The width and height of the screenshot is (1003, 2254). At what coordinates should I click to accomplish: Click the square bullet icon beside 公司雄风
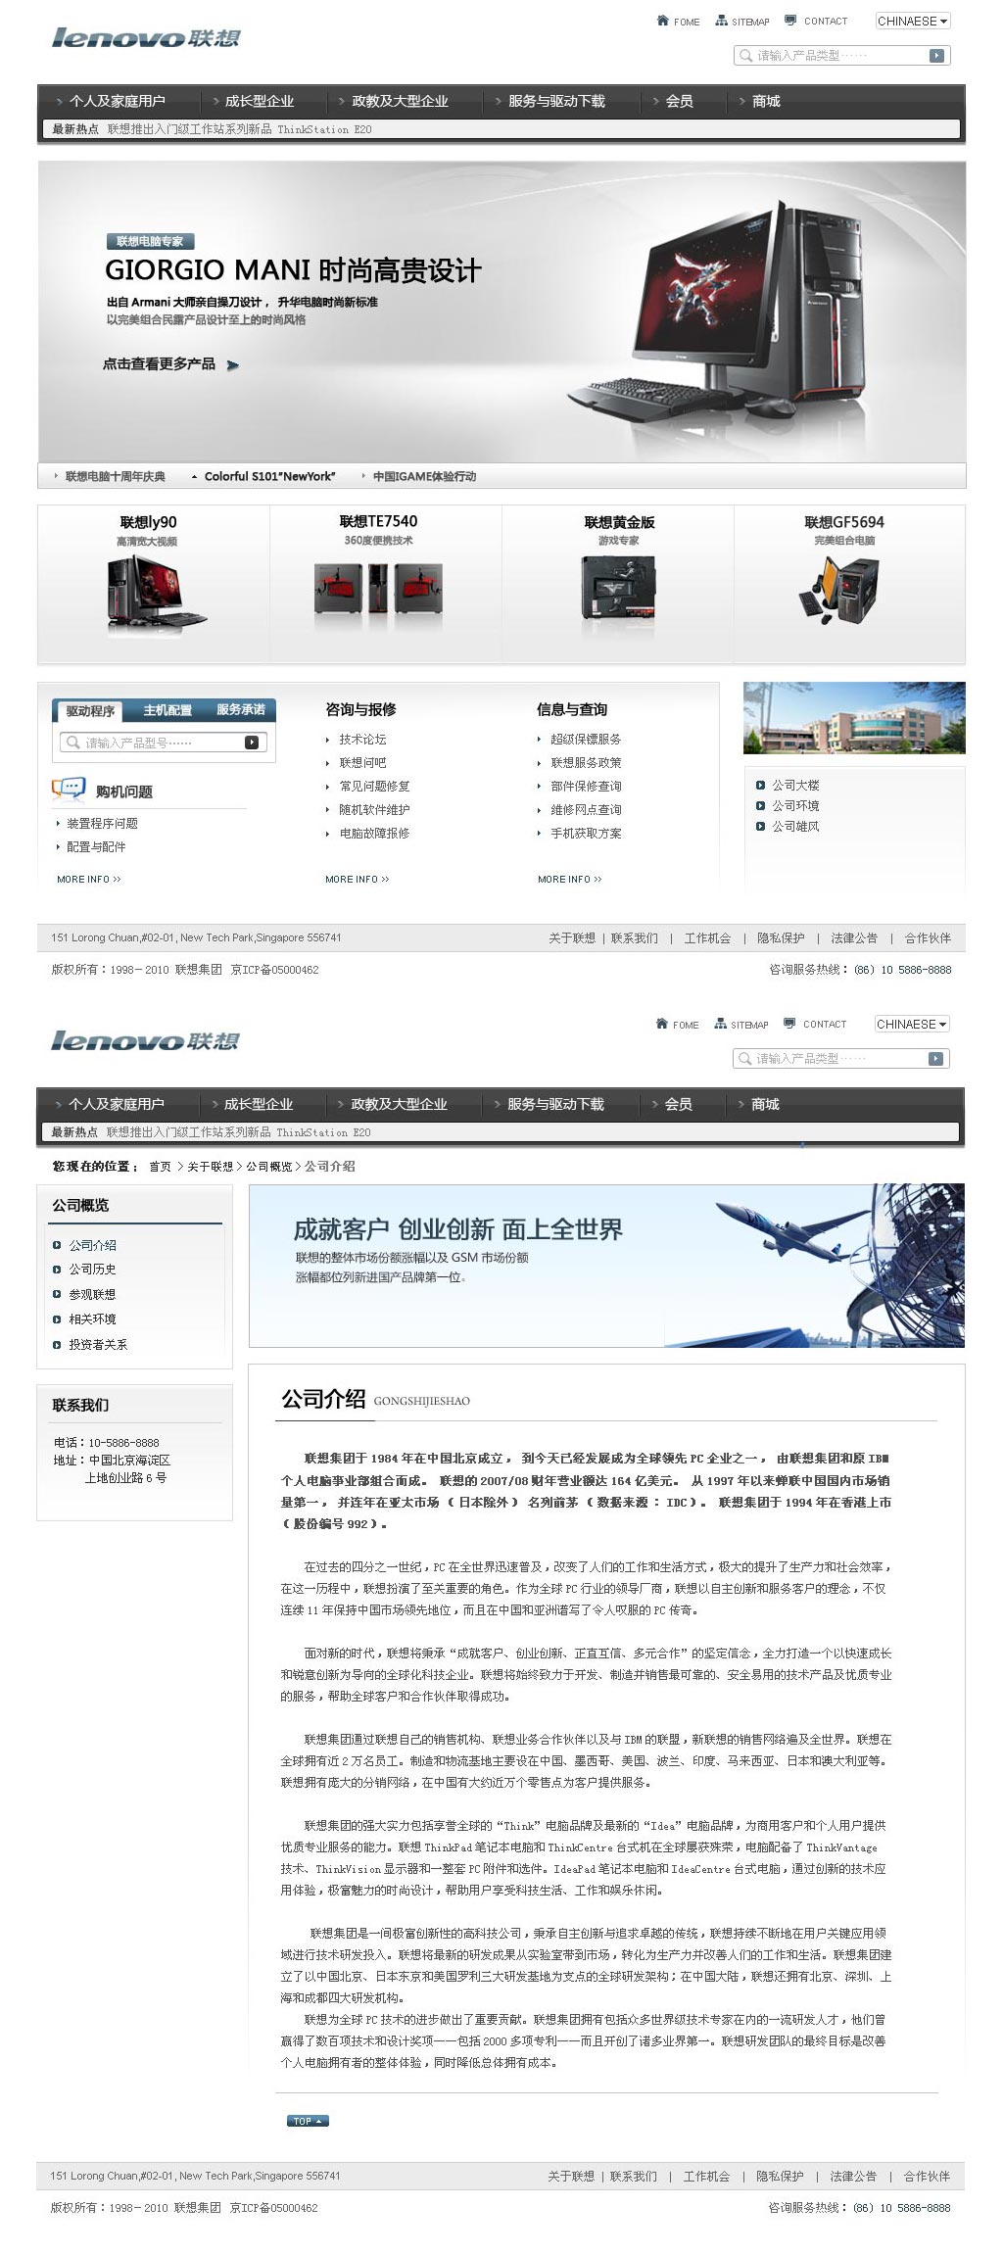click(760, 827)
